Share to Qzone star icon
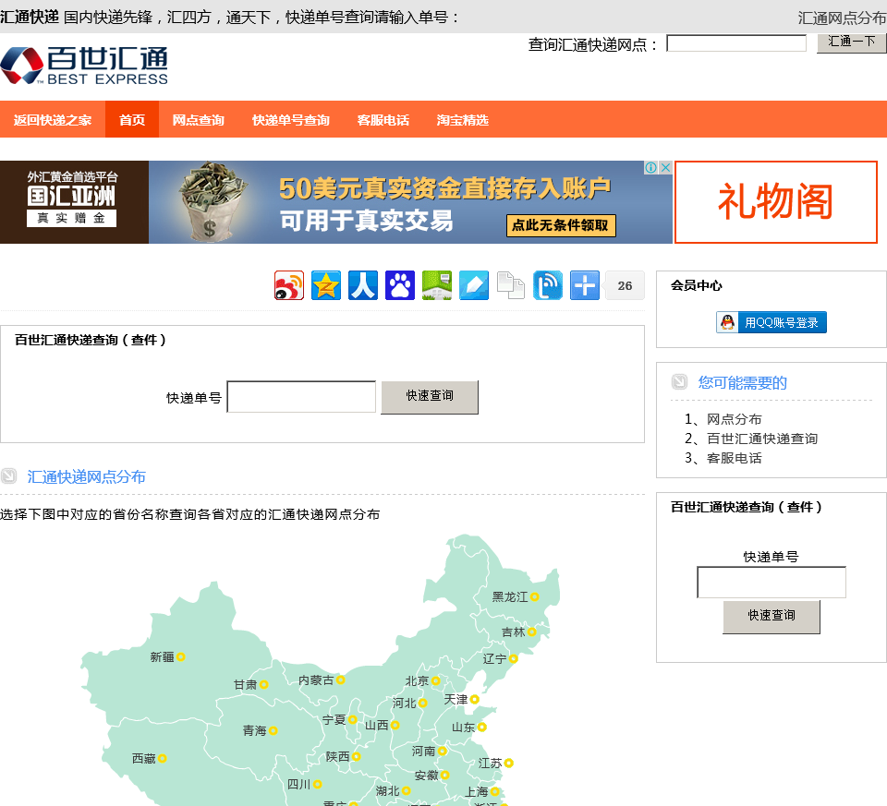The height and width of the screenshot is (806, 887). click(x=326, y=285)
